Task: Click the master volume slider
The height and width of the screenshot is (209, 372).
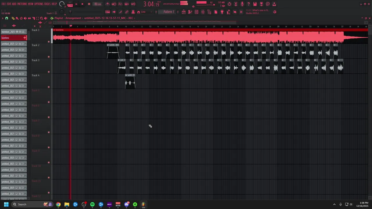Action: click(62, 4)
